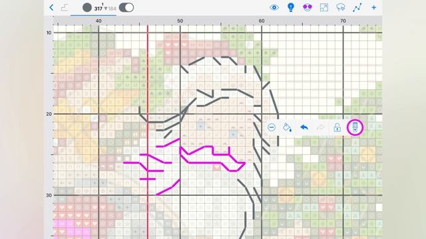
Task: Tap the blue plus icon
Action: tap(374, 7)
